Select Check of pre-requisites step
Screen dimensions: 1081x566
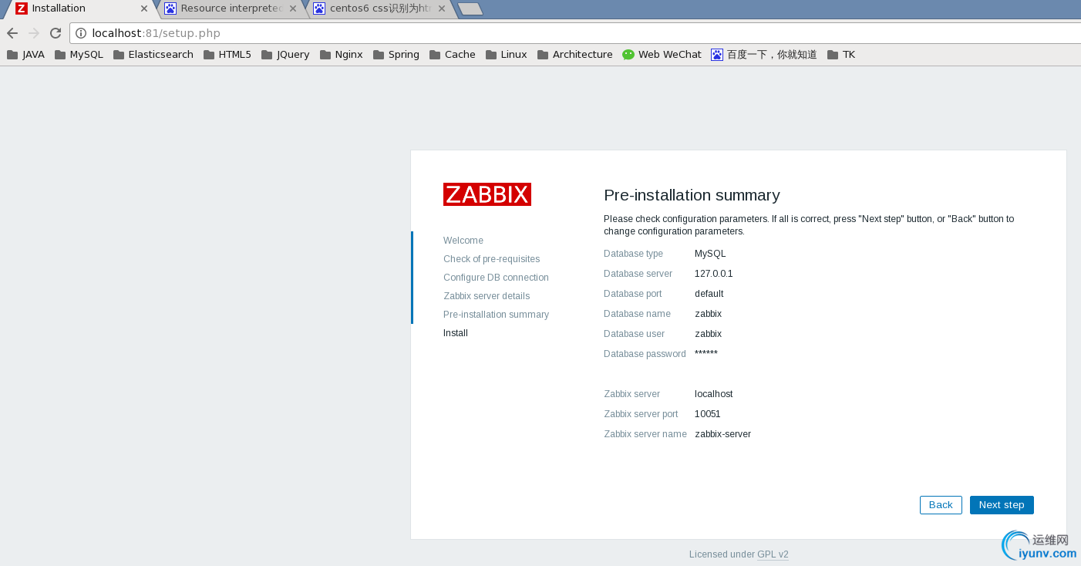coord(492,259)
